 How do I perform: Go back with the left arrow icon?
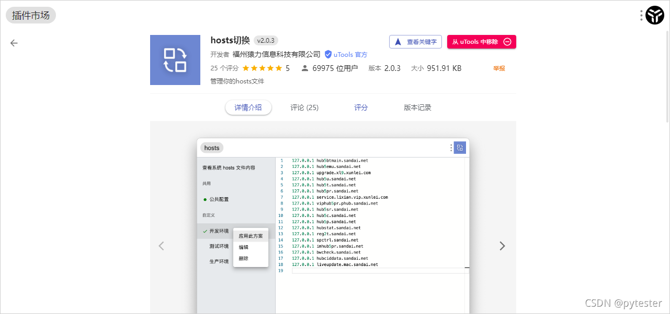coord(14,43)
